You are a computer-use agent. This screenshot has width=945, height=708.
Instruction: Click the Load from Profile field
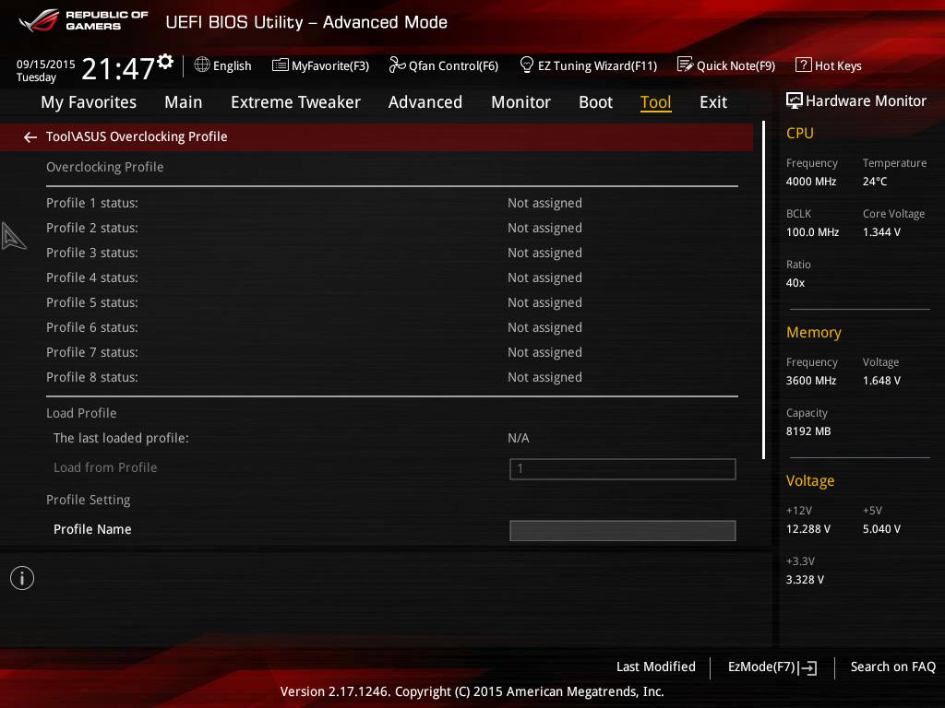623,469
